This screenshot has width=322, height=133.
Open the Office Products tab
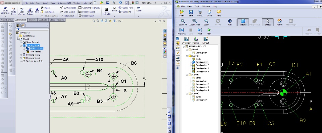[x=57, y=20]
